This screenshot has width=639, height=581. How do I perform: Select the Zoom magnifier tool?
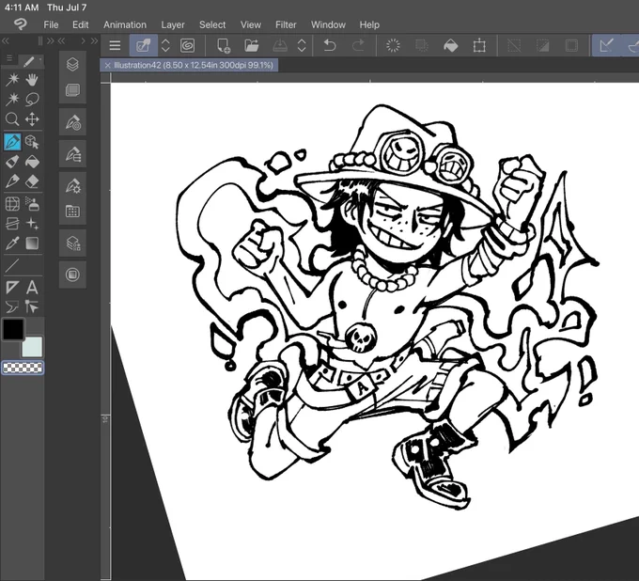[12, 119]
